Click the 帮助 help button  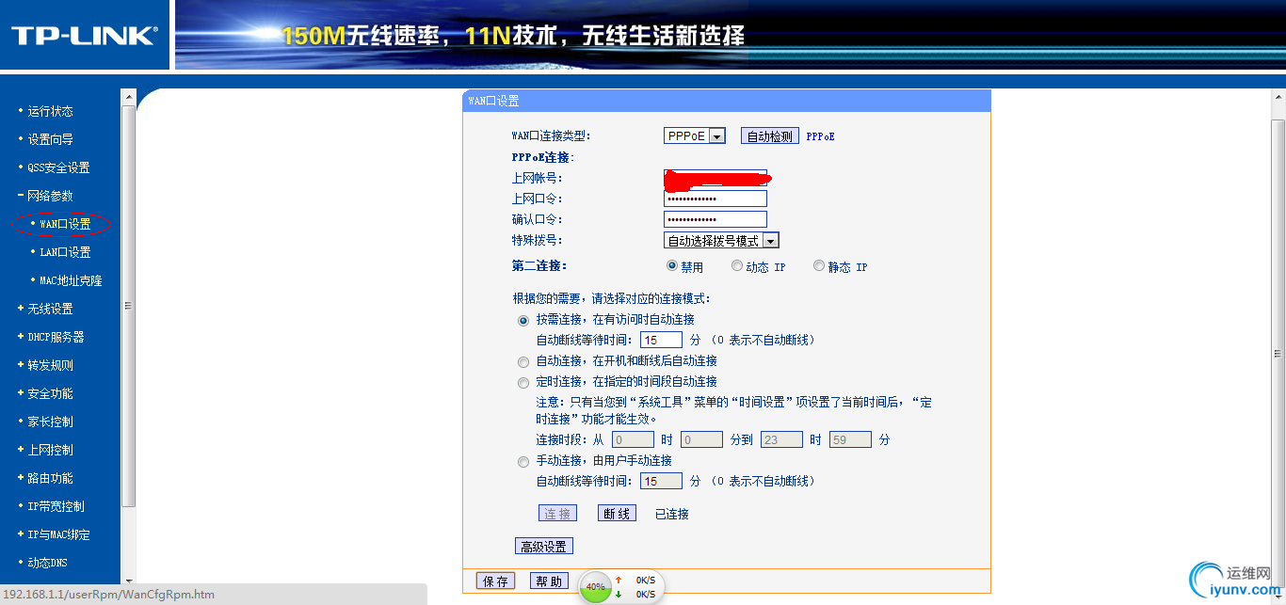click(x=549, y=581)
